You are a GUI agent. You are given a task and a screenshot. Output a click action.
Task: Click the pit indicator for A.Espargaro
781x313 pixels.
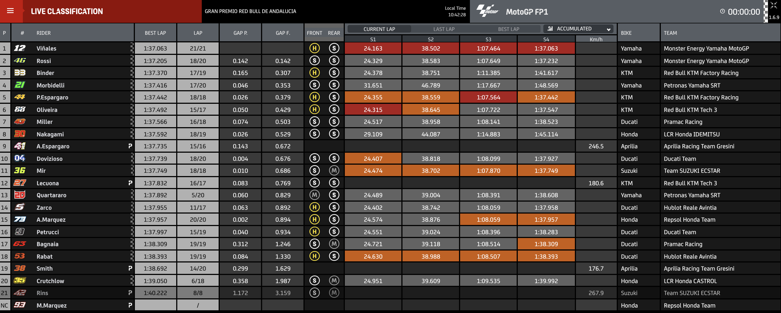130,146
